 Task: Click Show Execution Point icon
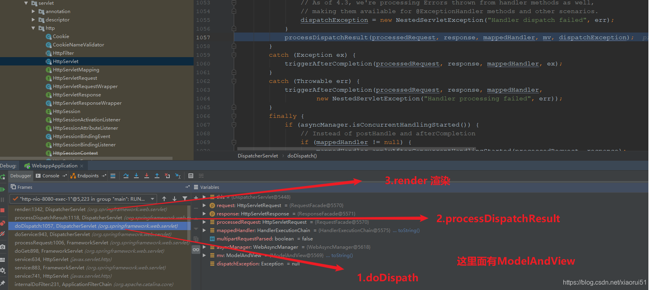(x=113, y=176)
